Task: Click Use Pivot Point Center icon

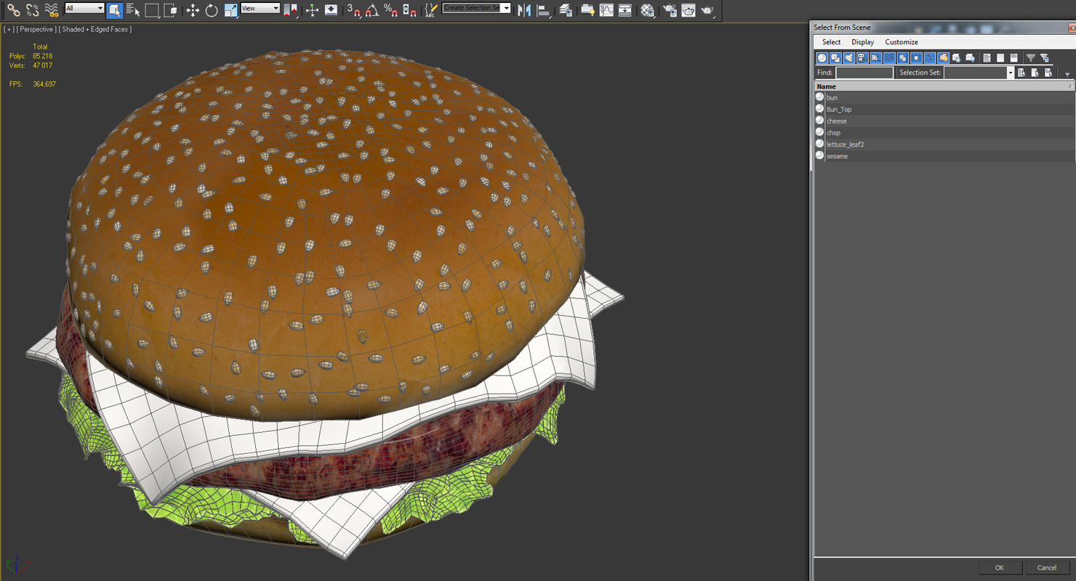Action: [x=291, y=10]
